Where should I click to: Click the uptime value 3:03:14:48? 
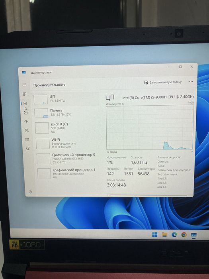click(x=116, y=185)
